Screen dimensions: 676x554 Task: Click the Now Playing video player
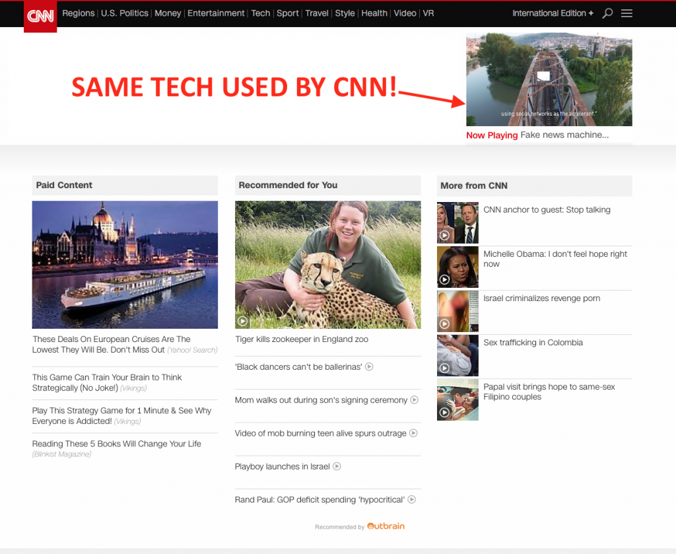point(549,80)
